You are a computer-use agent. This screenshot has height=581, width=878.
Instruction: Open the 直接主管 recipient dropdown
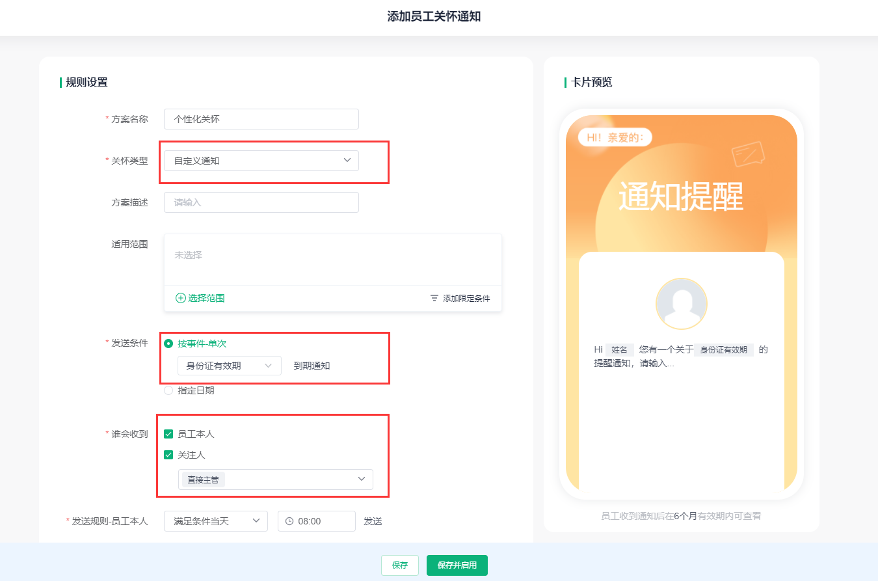275,480
